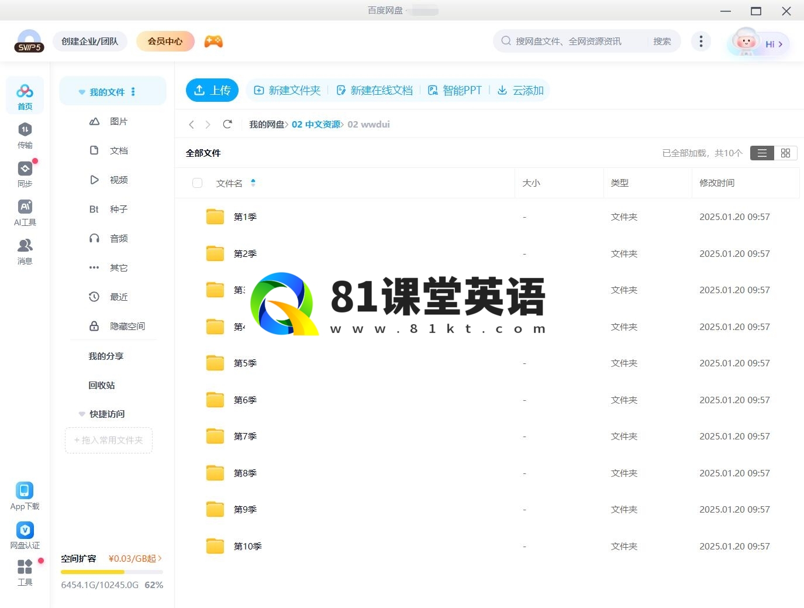Check the select-all files checkbox
The width and height of the screenshot is (804, 608).
tap(198, 183)
